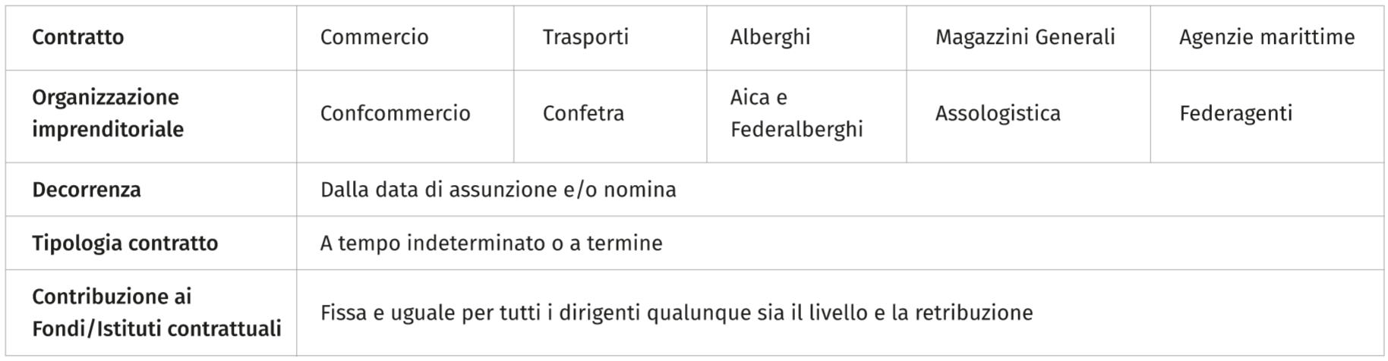Select the Aica e Federalberghi cell
The image size is (1388, 361).
(x=797, y=114)
